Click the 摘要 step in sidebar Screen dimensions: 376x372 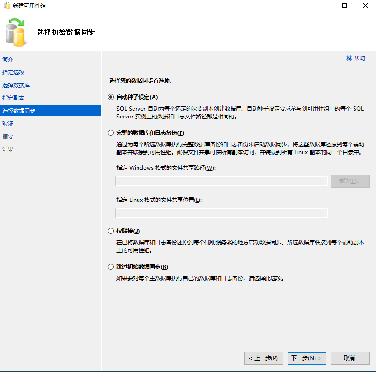[8, 137]
